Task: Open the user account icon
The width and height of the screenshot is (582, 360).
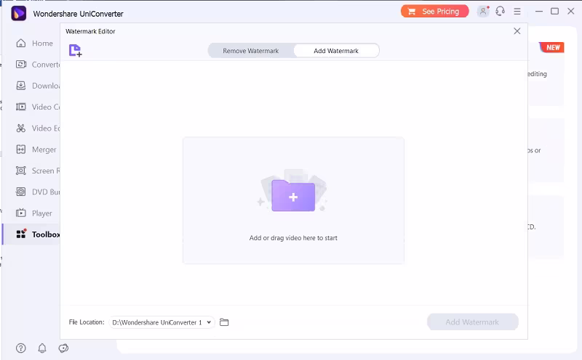Action: 483,12
